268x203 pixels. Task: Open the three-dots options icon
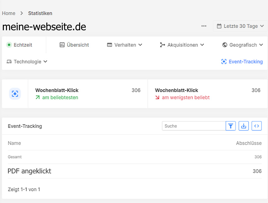click(204, 26)
